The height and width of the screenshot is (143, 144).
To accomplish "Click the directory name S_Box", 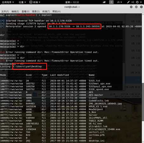I will 92,112.
